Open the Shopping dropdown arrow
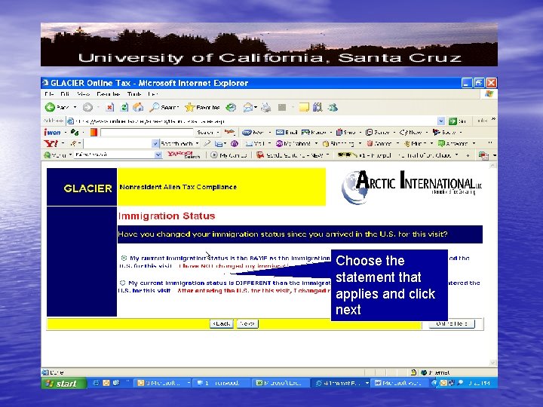 tap(360, 143)
